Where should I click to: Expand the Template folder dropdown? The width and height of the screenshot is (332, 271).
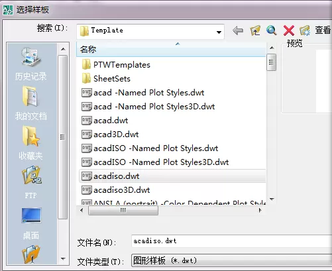pyautogui.click(x=219, y=32)
